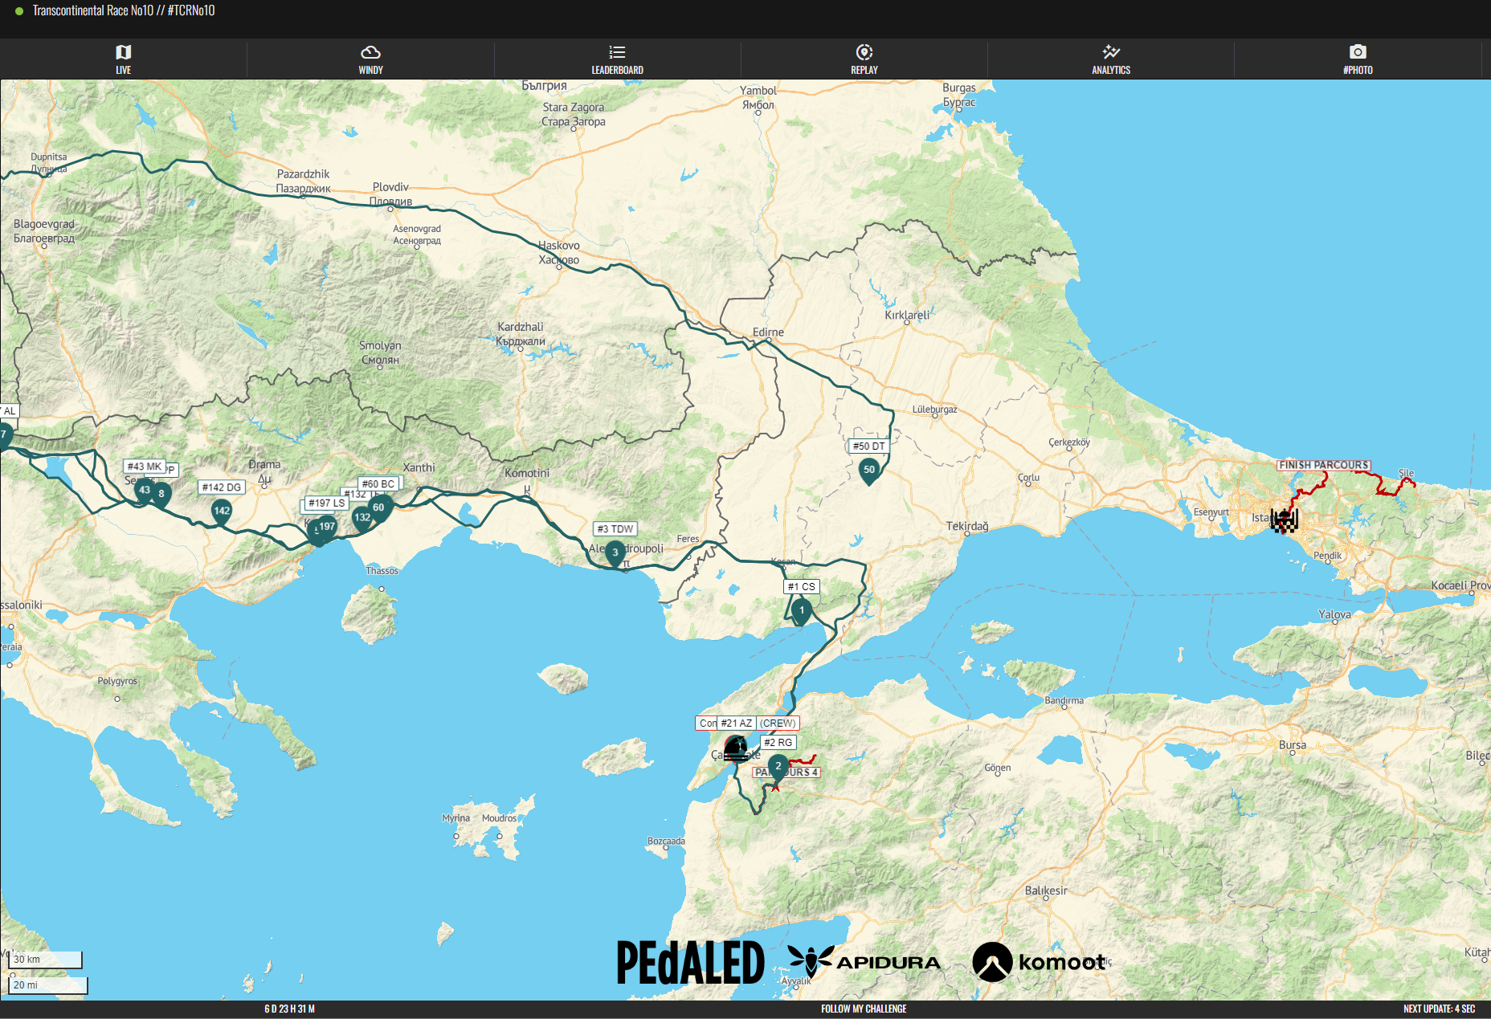The width and height of the screenshot is (1491, 1019).
Task: Click the #2 RG rider label
Action: [x=778, y=743]
